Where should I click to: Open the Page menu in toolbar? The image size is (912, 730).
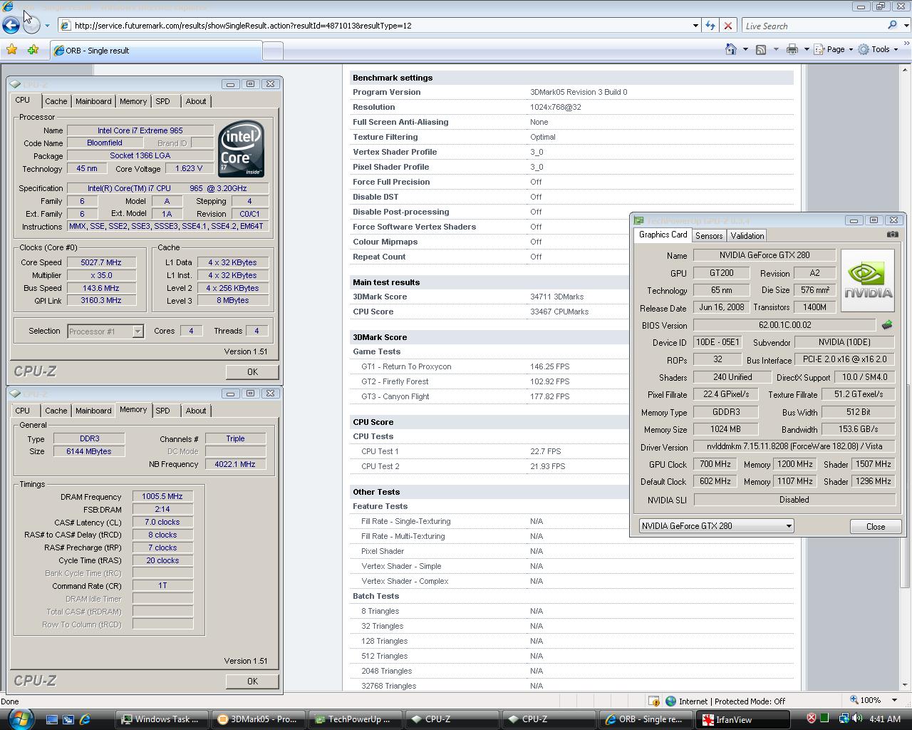coord(834,49)
